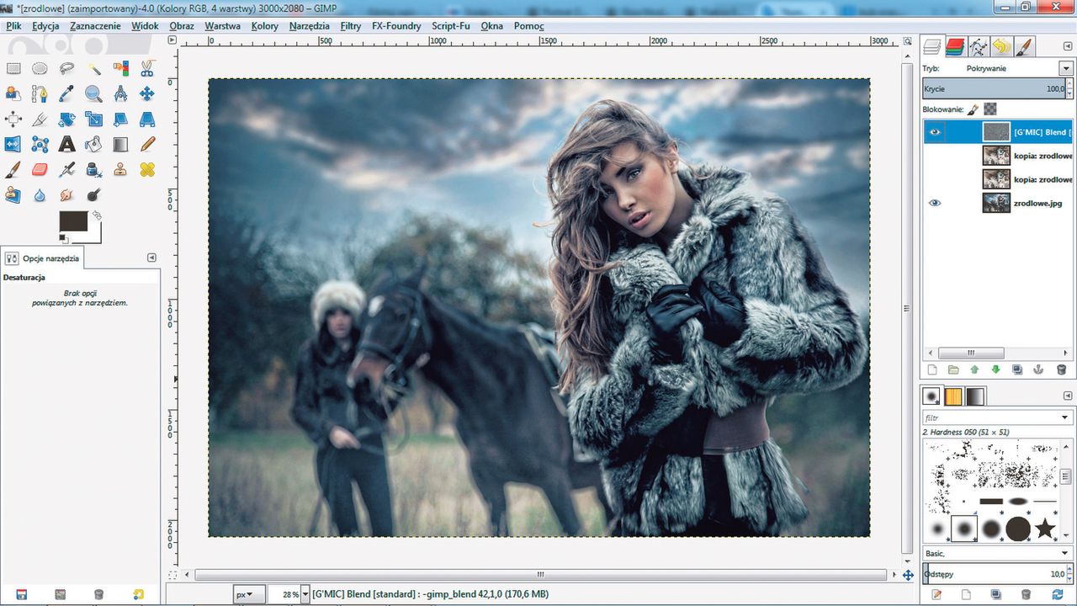
Task: Reset colors to default black and white
Action: (63, 240)
